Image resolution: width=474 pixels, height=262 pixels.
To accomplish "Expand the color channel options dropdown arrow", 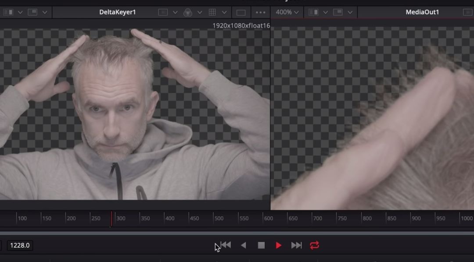I will pos(200,12).
